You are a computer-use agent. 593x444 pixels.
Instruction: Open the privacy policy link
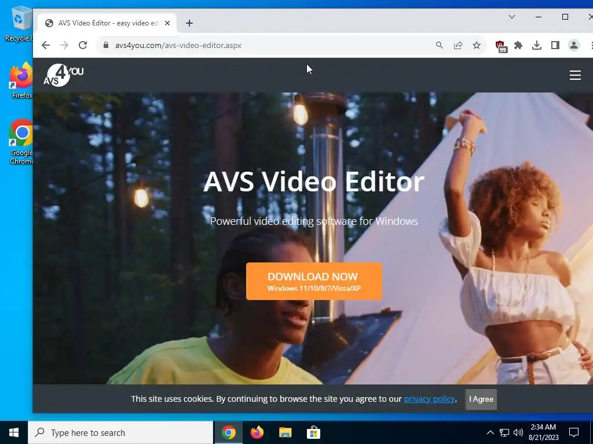[x=429, y=399]
